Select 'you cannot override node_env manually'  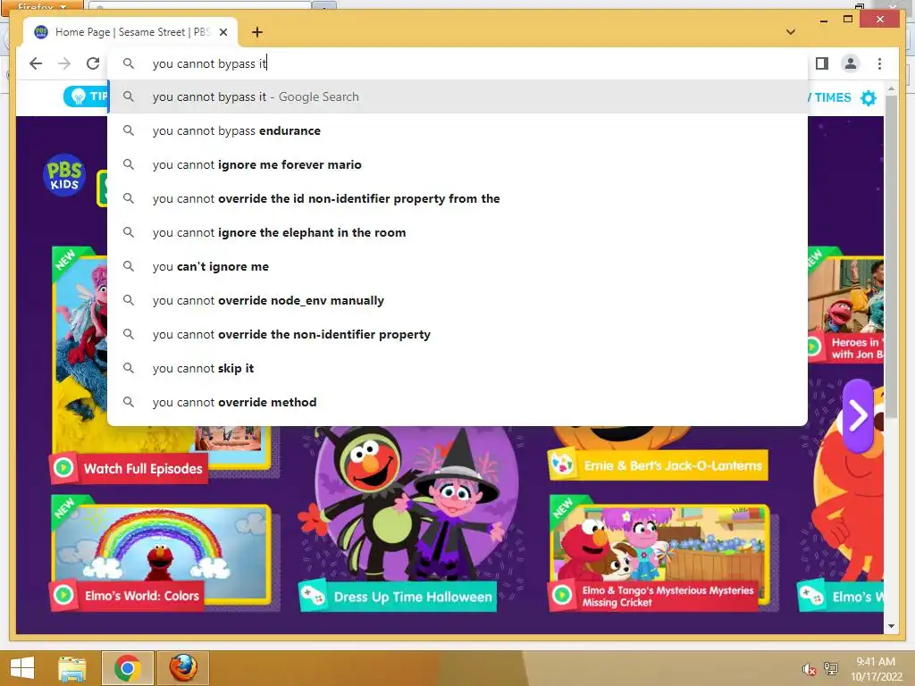coord(458,300)
